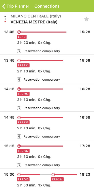Go back to Trip Planner
This screenshot has width=94, height=189.
pyautogui.click(x=16, y=6)
